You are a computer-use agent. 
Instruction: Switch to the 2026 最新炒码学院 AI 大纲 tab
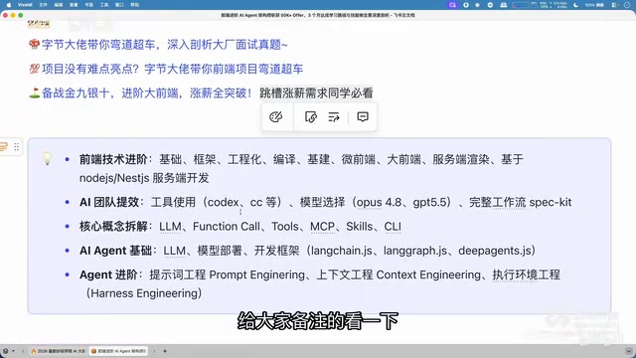58,351
